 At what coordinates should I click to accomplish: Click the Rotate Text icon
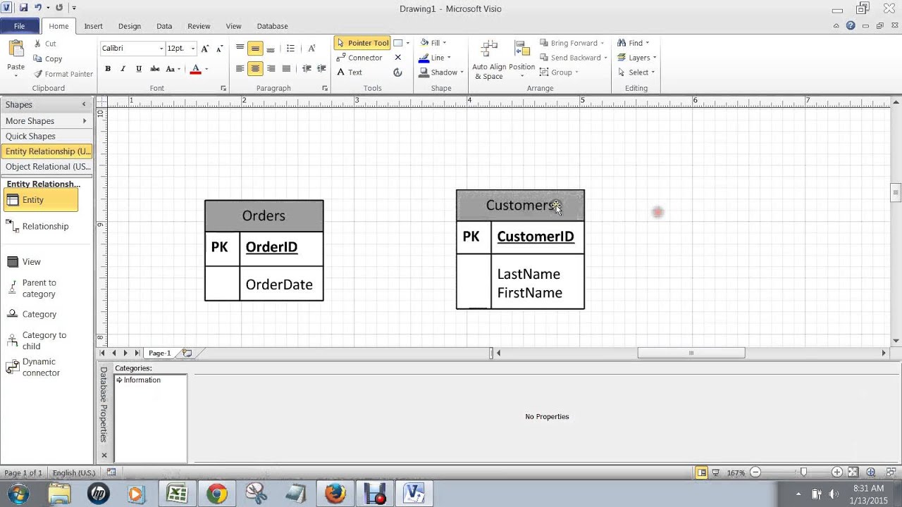tap(311, 49)
